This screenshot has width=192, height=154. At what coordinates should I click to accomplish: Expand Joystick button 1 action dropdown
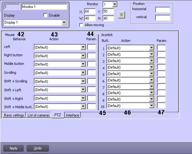(151, 48)
